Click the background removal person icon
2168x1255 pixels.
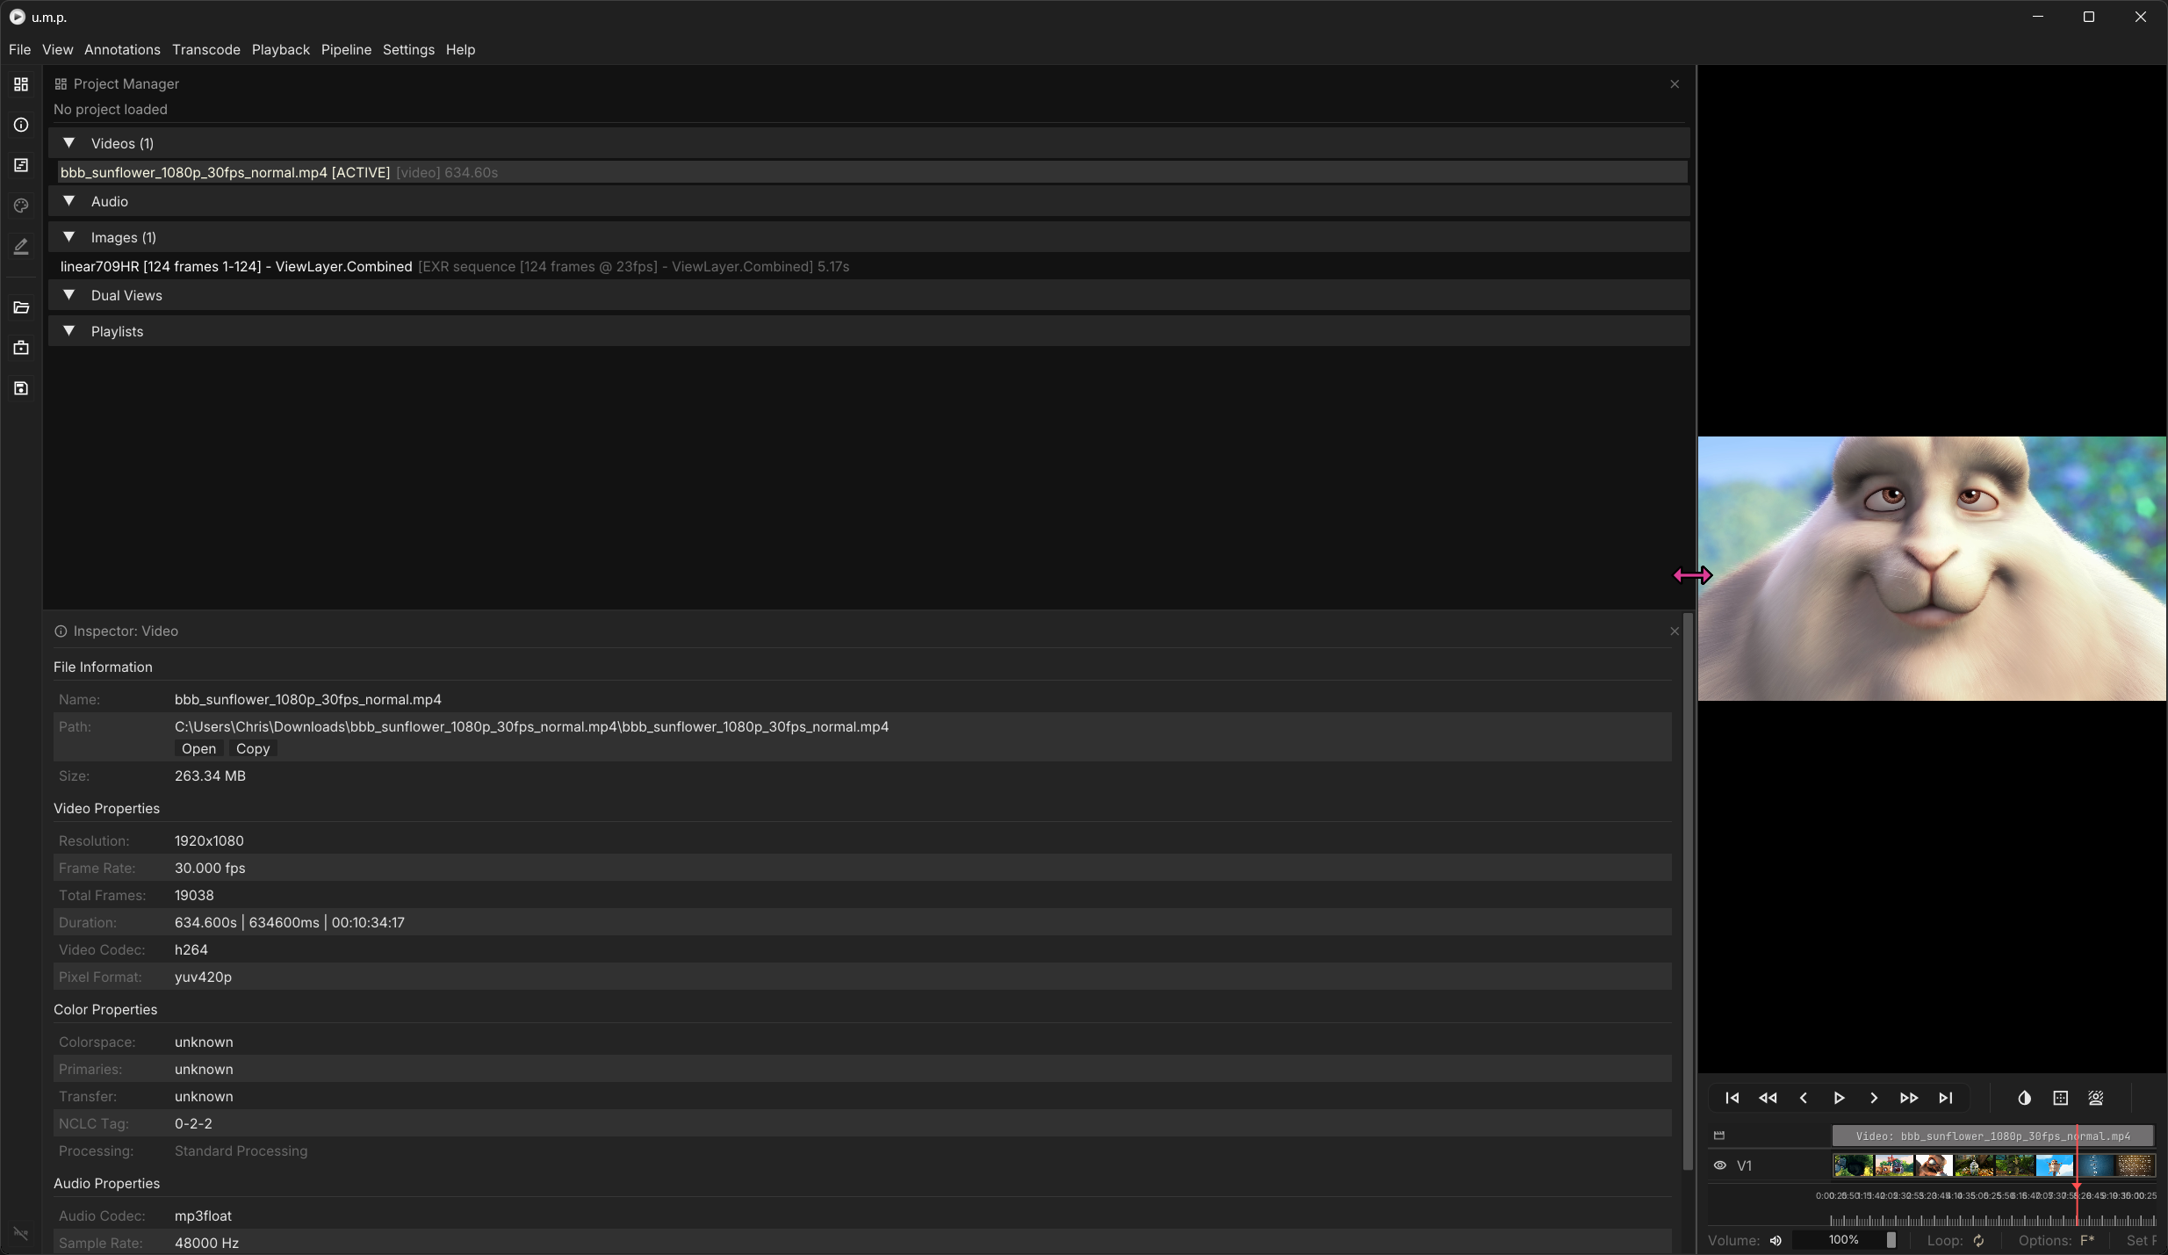pos(2096,1098)
